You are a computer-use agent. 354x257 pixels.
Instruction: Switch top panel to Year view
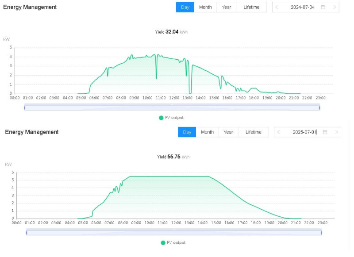[226, 7]
